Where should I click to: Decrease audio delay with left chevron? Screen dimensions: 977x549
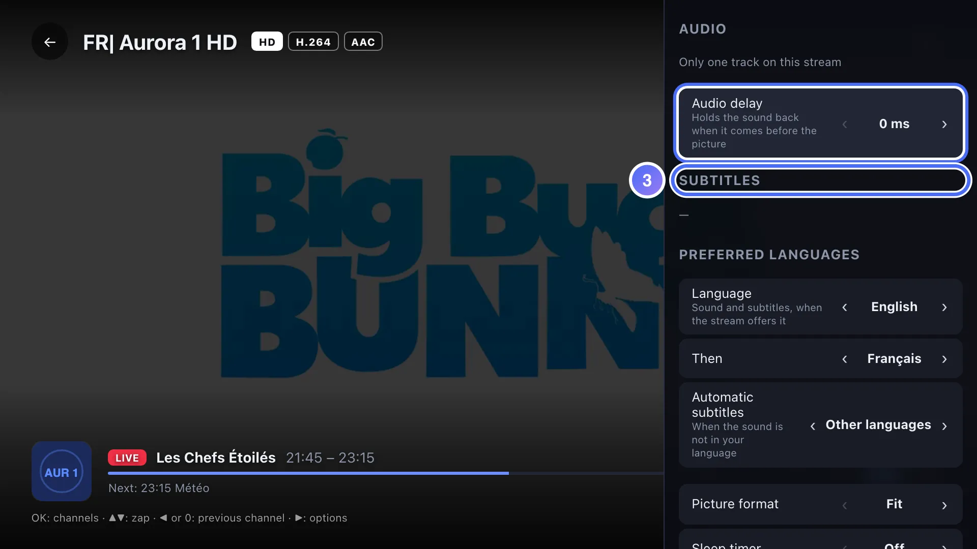(845, 125)
